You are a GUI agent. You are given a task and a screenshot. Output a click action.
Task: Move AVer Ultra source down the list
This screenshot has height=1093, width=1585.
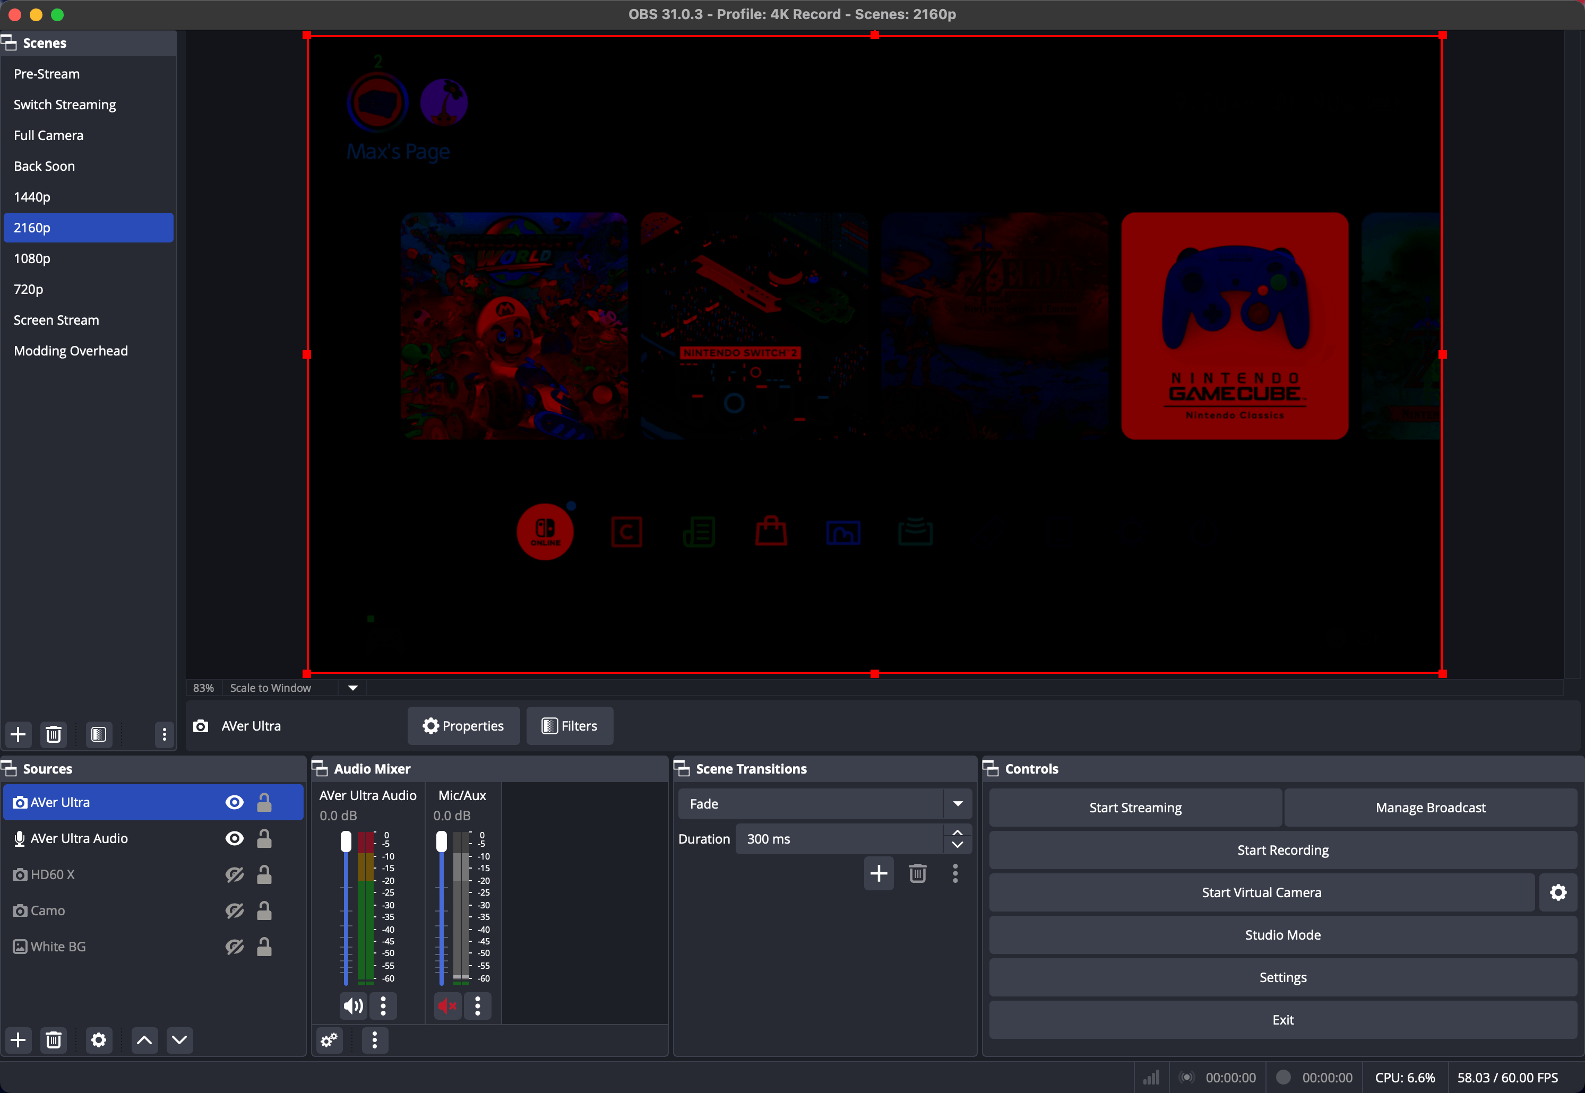coord(179,1039)
